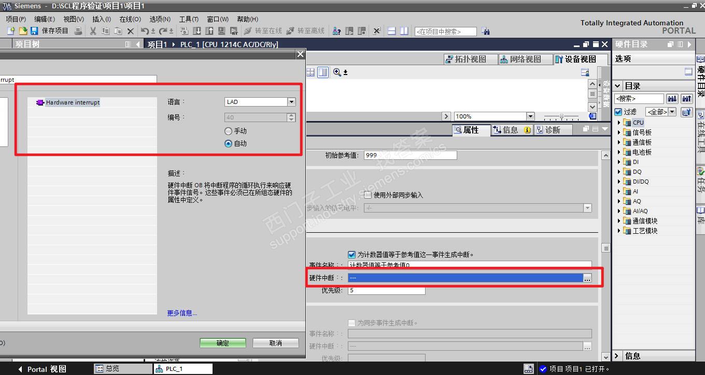The height and width of the screenshot is (375, 705).
Task: Select the 手动 radio button
Action: (x=228, y=131)
